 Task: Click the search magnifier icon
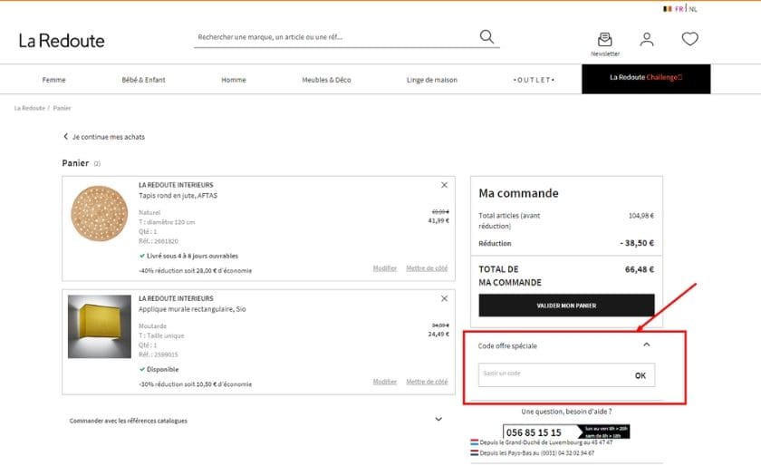pos(486,37)
